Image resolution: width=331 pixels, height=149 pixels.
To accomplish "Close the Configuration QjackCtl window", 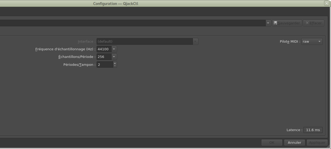I will click(327, 3).
